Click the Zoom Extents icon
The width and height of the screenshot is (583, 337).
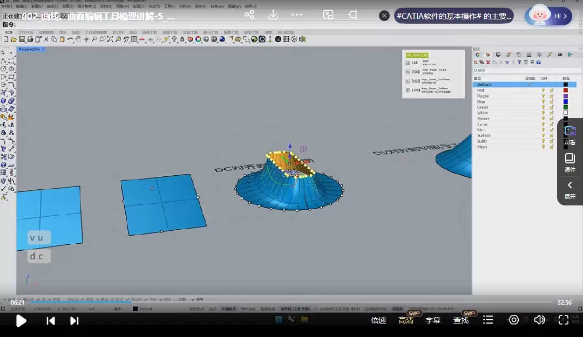[110, 39]
